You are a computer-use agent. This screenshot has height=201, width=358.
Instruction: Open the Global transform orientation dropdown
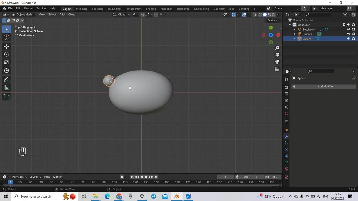click(x=122, y=15)
